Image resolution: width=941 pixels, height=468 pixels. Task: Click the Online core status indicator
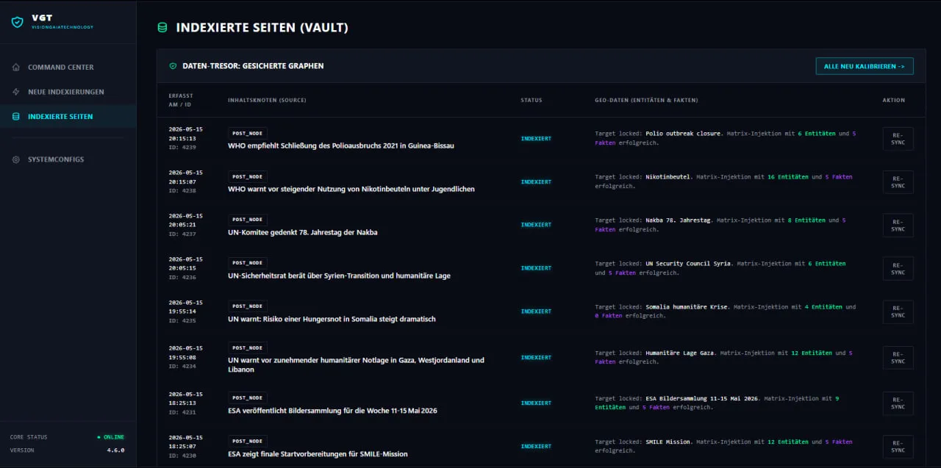(111, 437)
